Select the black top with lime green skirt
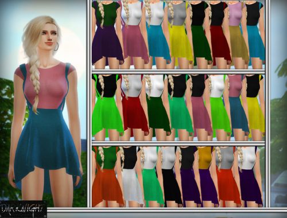The image size is (287, 218). [x=107, y=107]
